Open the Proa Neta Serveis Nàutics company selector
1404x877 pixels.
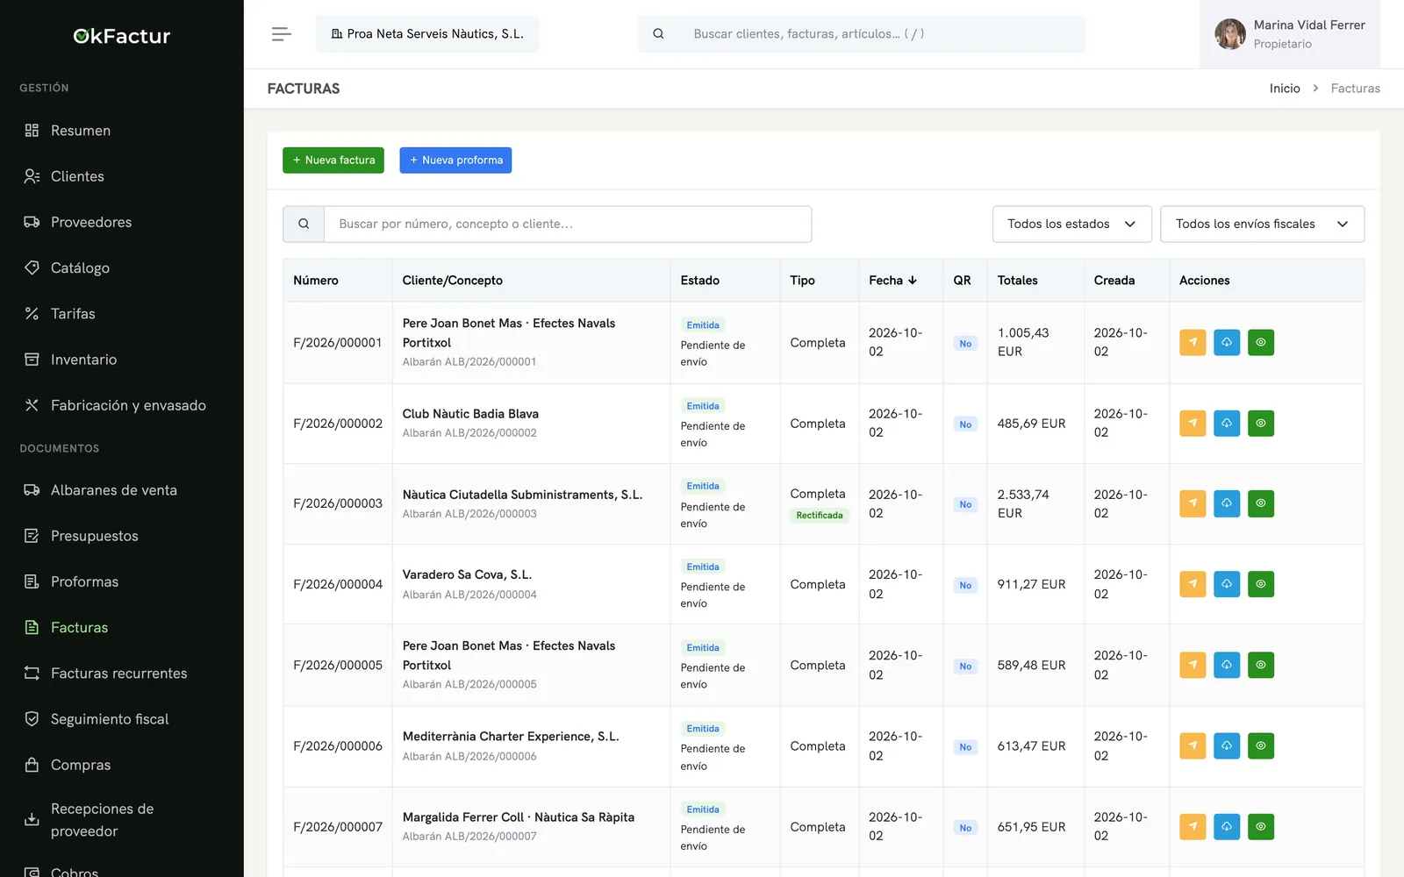[x=427, y=34]
